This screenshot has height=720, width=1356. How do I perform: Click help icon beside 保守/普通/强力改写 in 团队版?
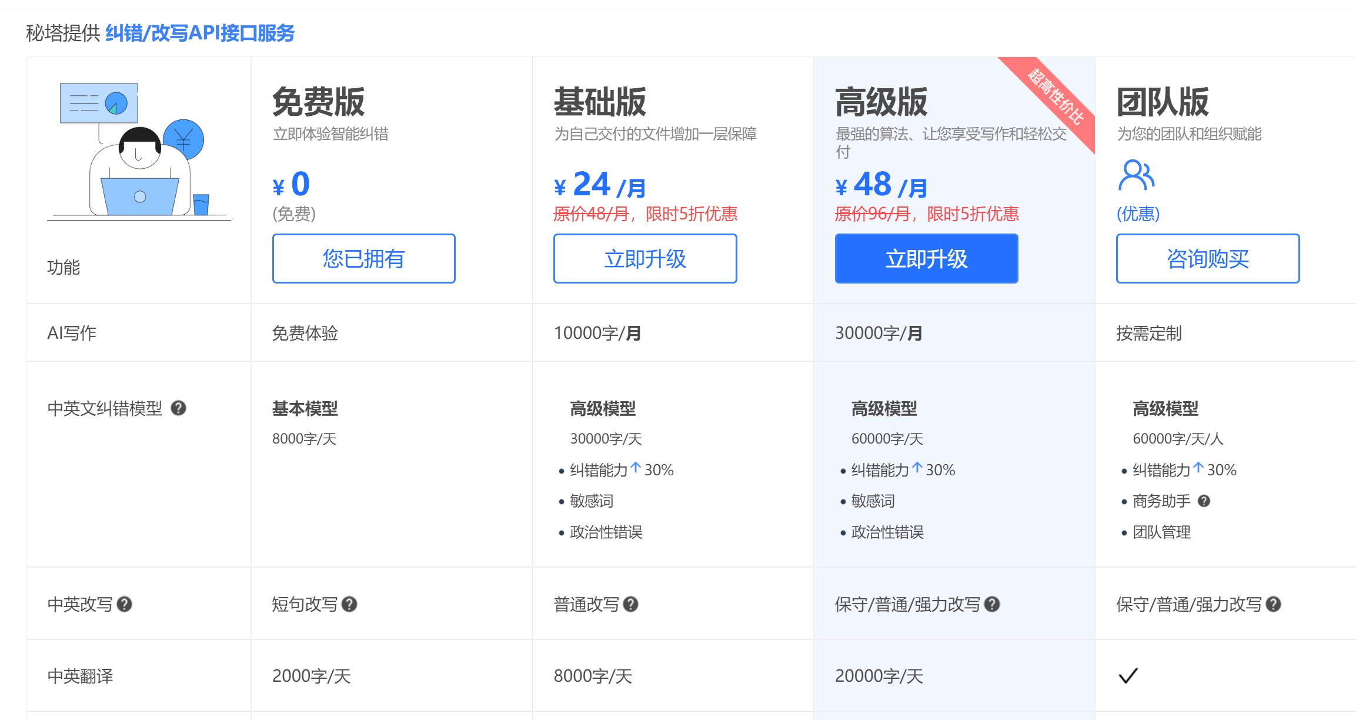1273,604
